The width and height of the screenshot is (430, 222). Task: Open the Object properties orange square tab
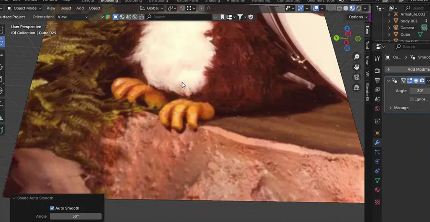tap(377, 133)
